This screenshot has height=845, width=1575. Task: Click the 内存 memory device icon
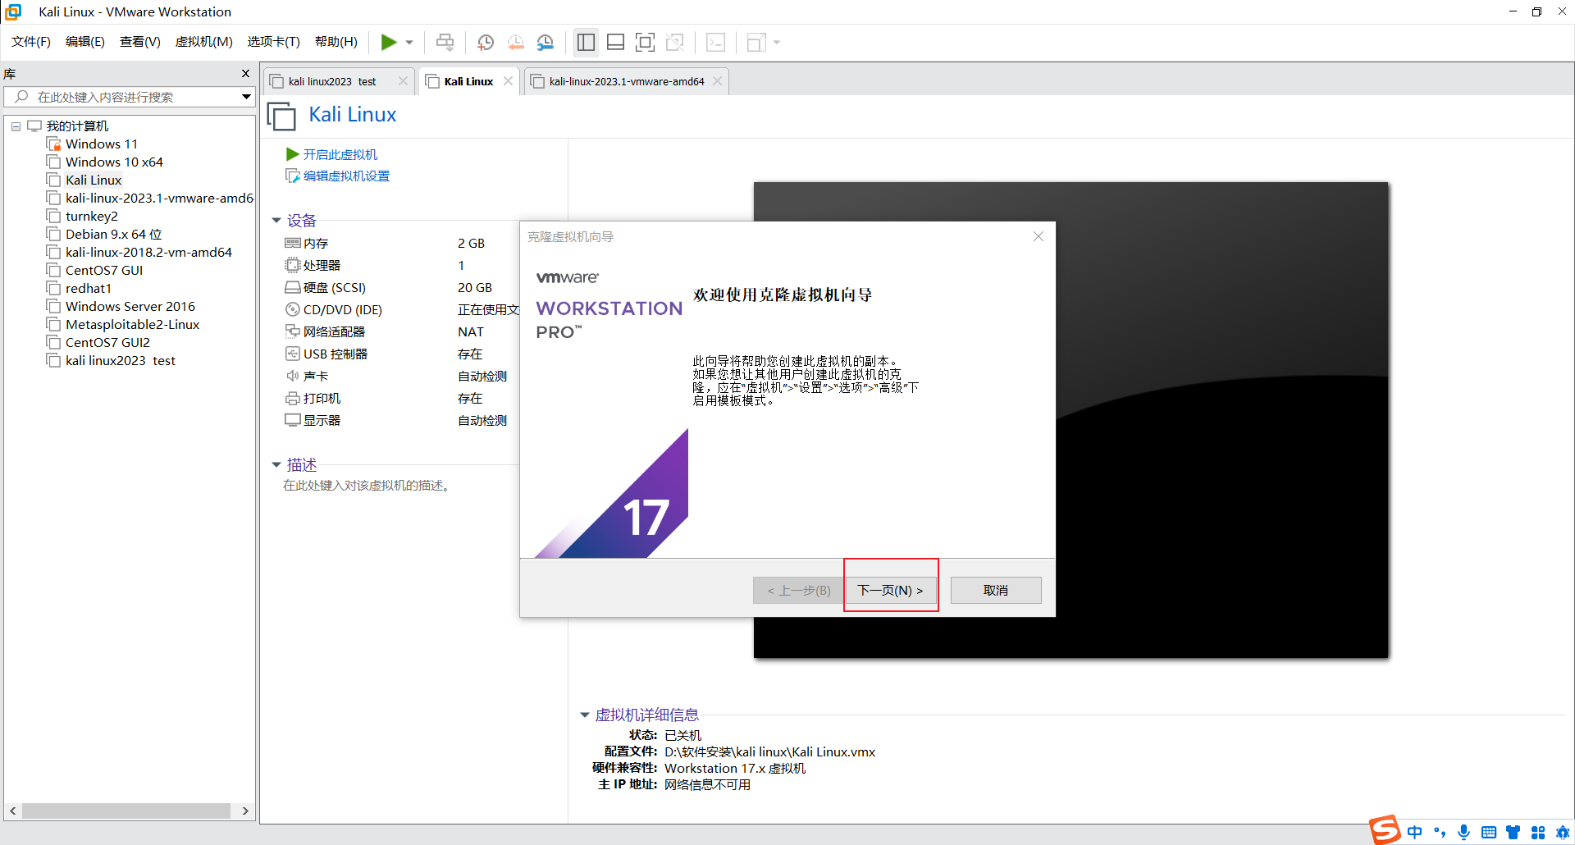[x=293, y=243]
